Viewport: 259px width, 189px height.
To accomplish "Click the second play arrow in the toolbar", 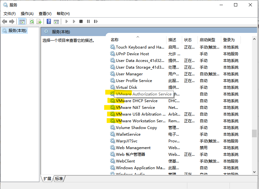I will 74,21.
